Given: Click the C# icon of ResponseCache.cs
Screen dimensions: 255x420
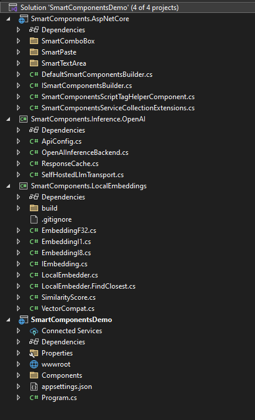Looking at the screenshot, I should pyautogui.click(x=34, y=164).
